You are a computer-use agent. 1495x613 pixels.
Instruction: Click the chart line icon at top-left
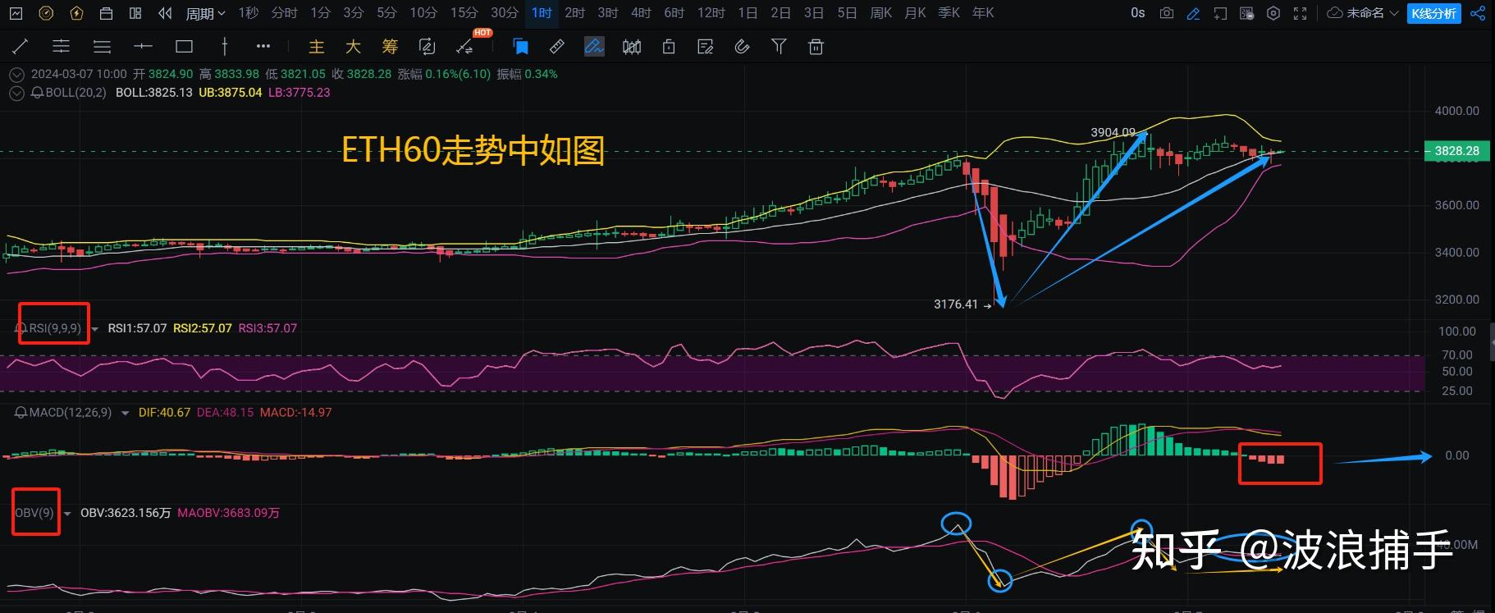click(x=16, y=13)
